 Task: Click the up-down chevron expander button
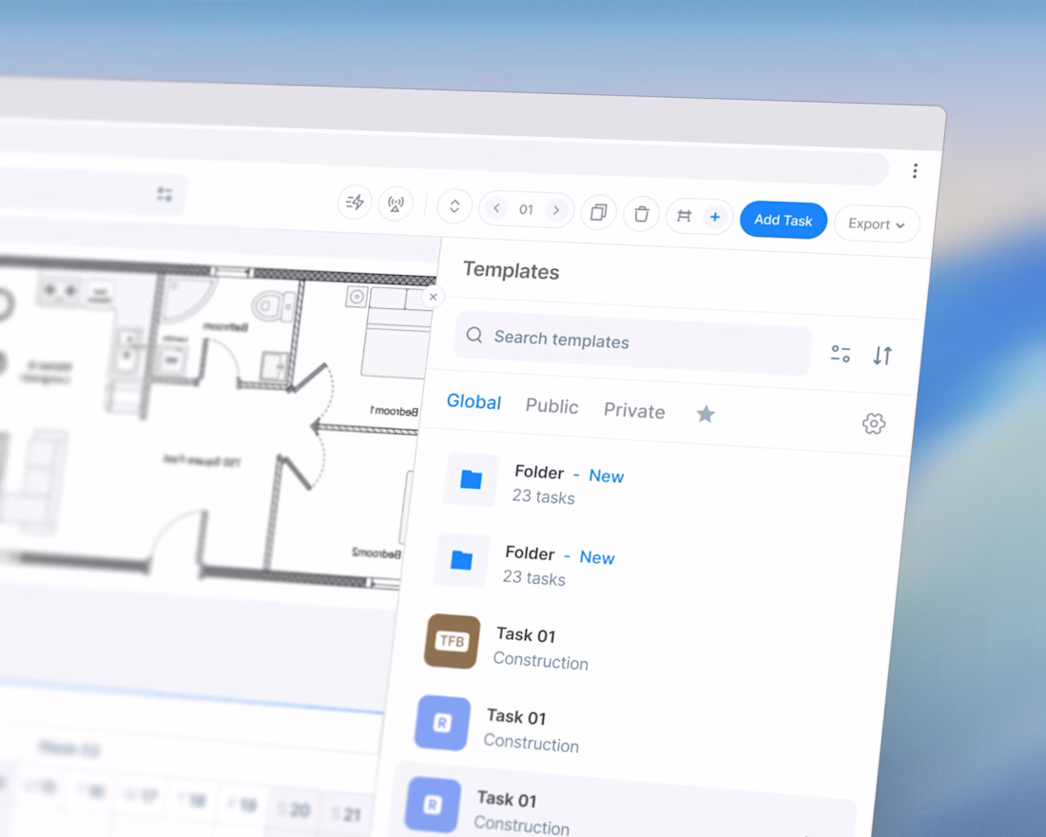pyautogui.click(x=455, y=207)
